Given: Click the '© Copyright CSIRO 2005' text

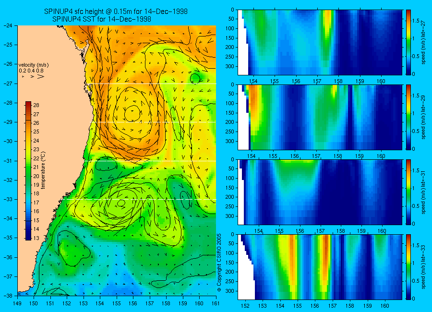Looking at the screenshot, I should tap(219, 263).
